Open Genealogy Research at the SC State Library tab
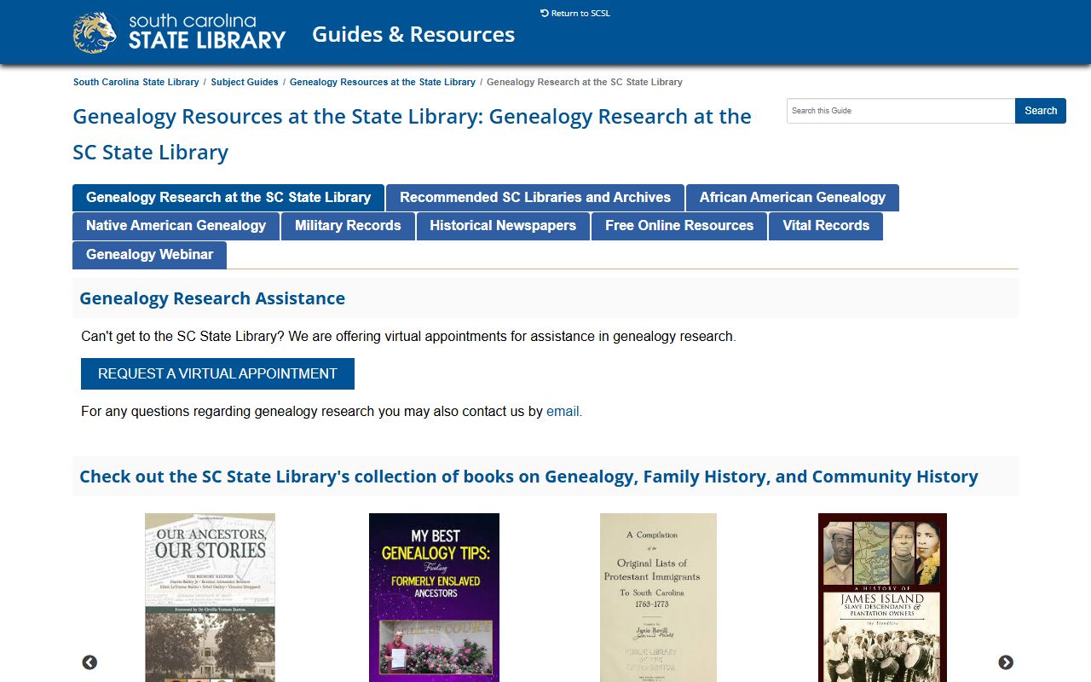 tap(228, 198)
